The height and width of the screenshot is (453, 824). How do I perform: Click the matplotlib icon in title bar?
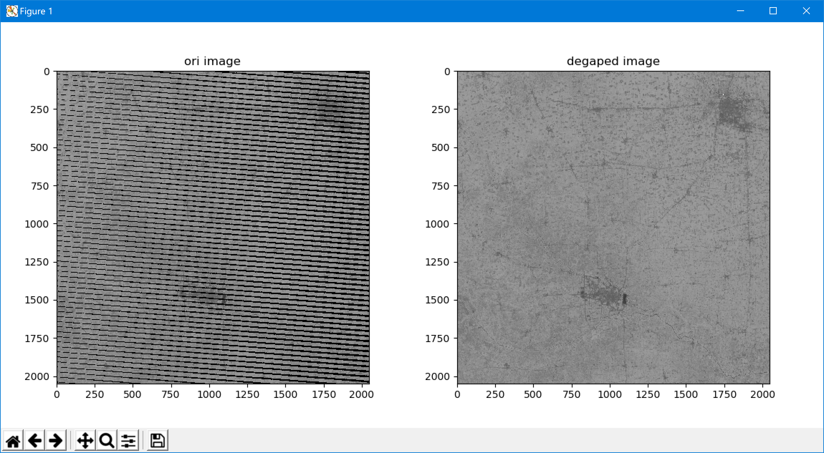(12, 11)
